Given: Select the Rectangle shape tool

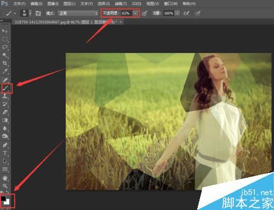Looking at the screenshot, I should tap(5, 170).
